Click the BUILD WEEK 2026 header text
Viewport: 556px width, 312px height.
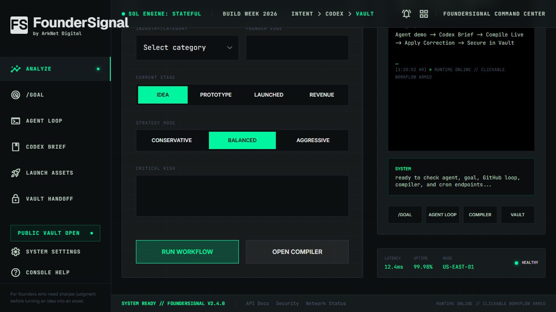click(250, 14)
